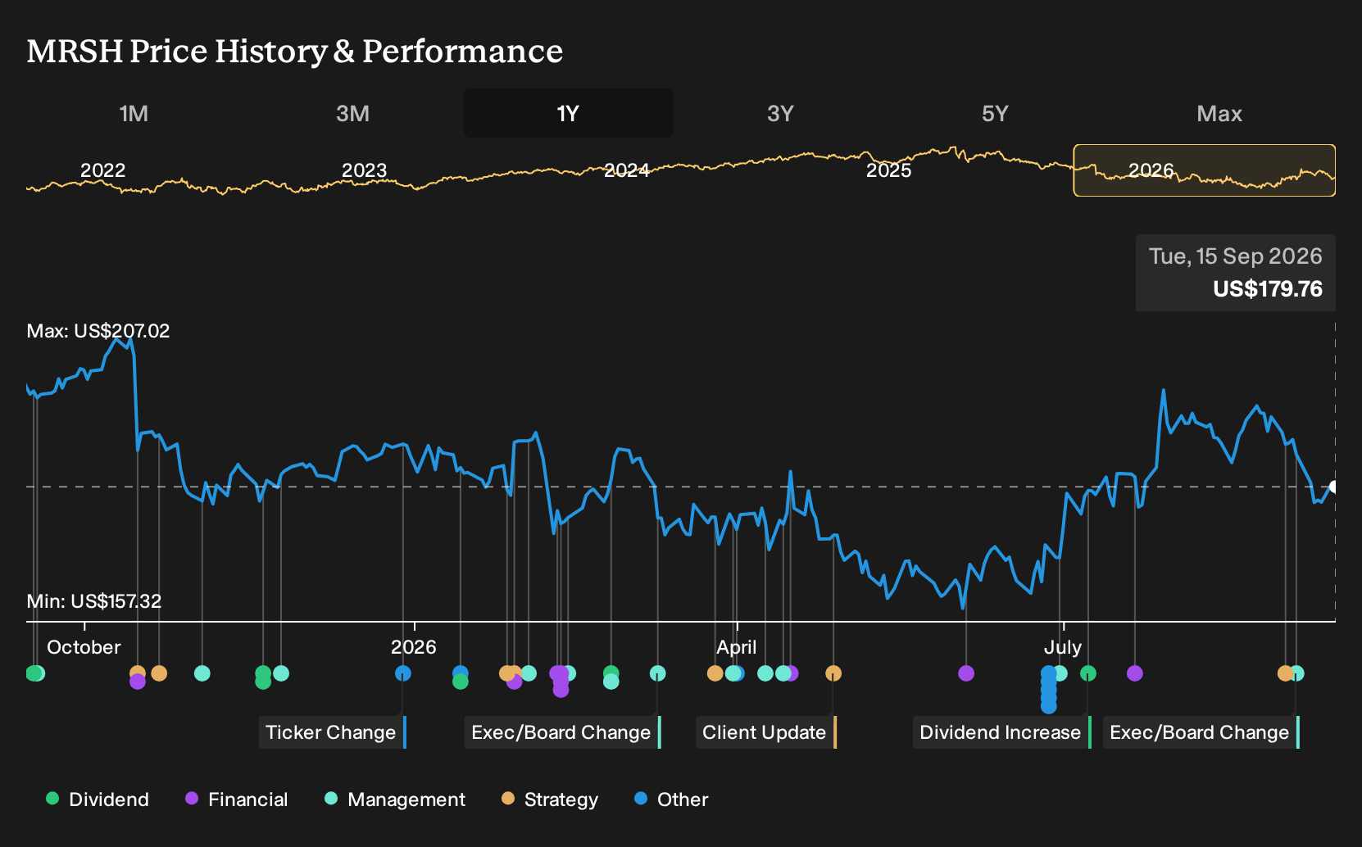Screen dimensions: 1362x847
Task: Click the blue Other dot under the 2026 axis label
Action: [403, 673]
